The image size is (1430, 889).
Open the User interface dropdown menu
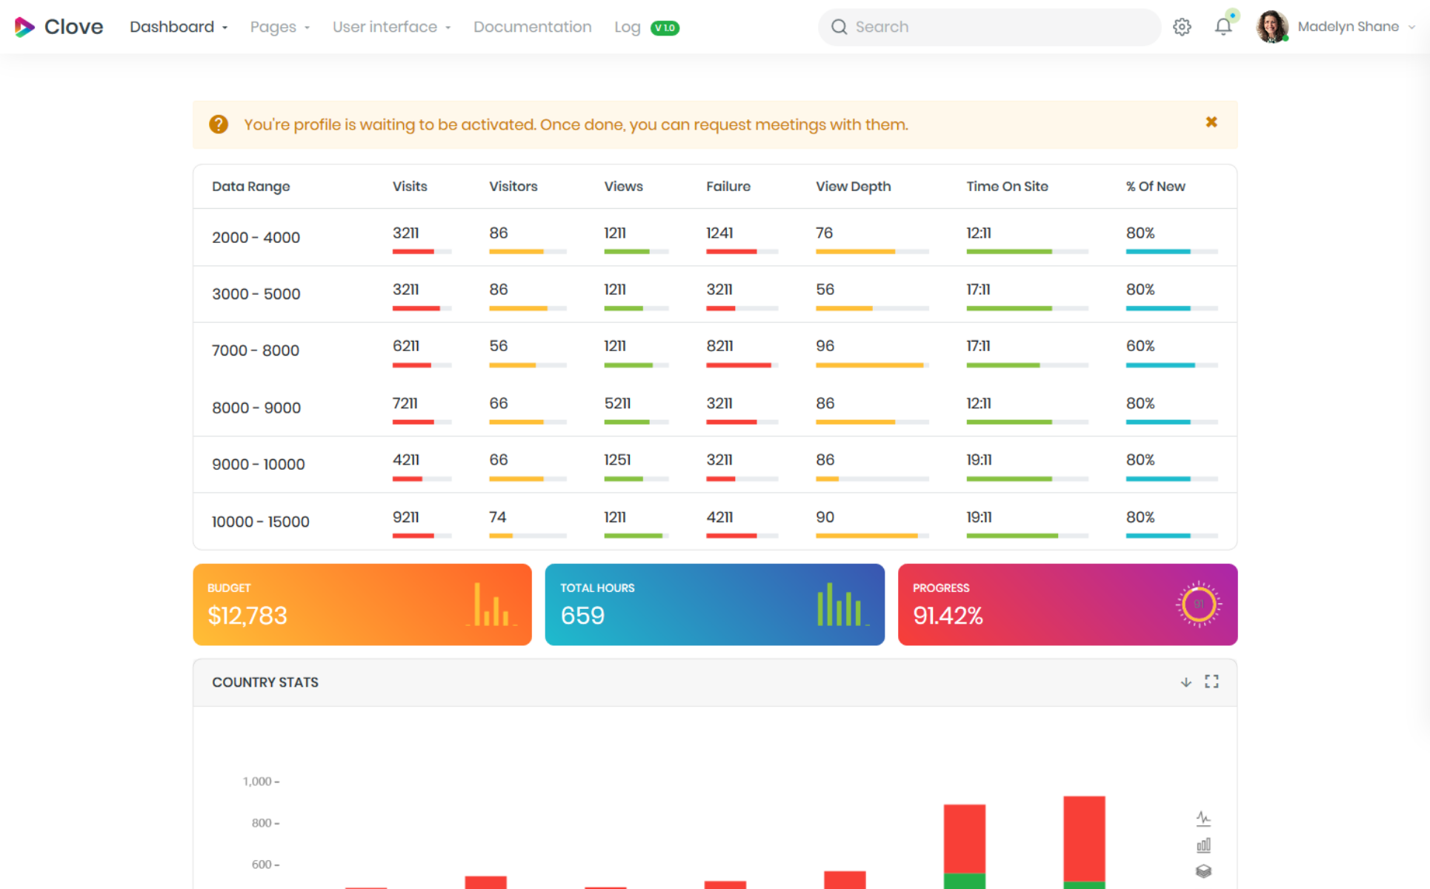(391, 27)
